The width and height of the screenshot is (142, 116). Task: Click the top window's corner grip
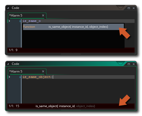click(x=135, y=54)
